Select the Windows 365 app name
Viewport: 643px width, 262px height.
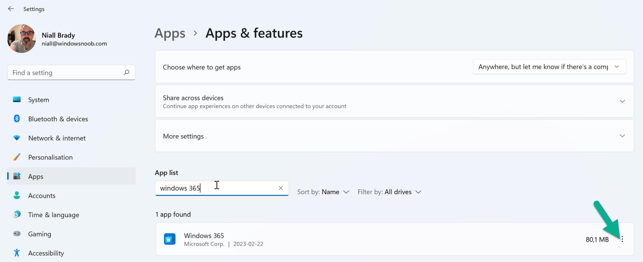tap(204, 236)
